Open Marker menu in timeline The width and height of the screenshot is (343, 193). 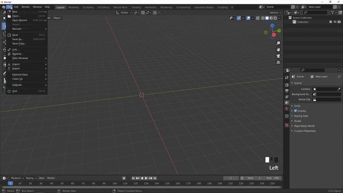(x=51, y=178)
